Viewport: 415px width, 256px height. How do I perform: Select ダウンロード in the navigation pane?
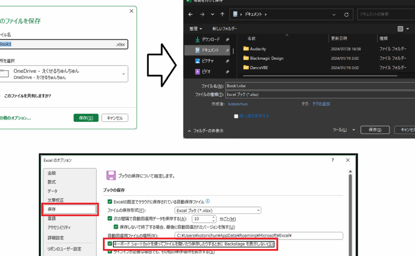pos(210,39)
